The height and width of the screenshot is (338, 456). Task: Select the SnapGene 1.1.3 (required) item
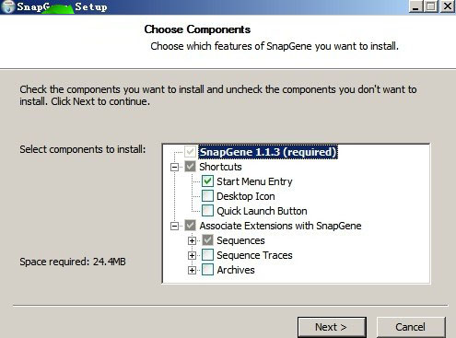click(268, 152)
